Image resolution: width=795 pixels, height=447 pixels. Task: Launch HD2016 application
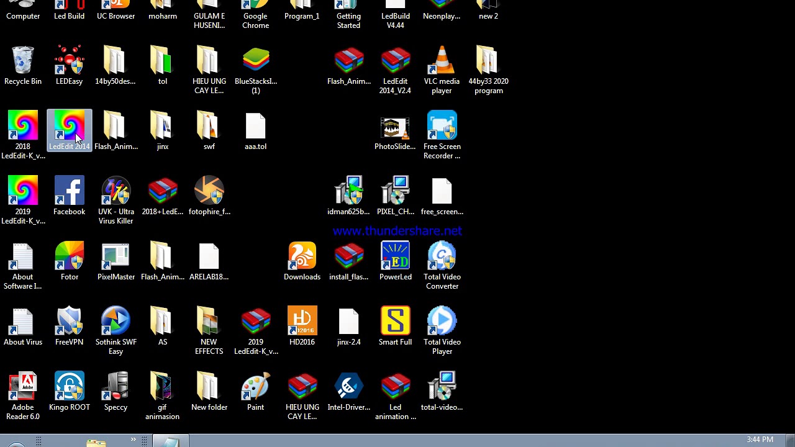(302, 327)
